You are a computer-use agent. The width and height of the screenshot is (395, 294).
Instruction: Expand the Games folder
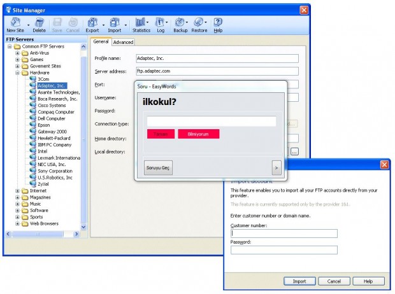pos(17,59)
